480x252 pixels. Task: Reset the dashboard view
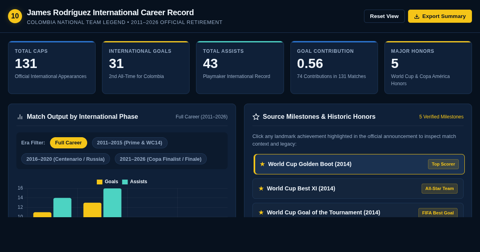(x=384, y=16)
